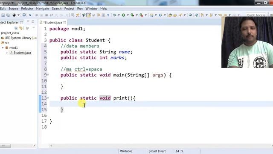Click the Save All toolbar icon
This screenshot has width=273, height=154.
8,15
